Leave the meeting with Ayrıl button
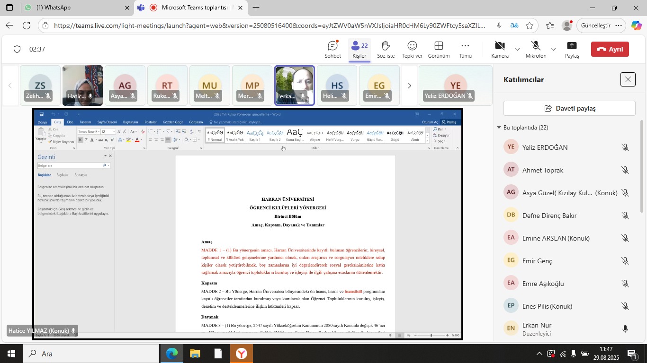The height and width of the screenshot is (363, 647). pos(610,49)
